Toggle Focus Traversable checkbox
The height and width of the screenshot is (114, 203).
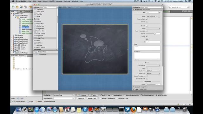pos(147,31)
